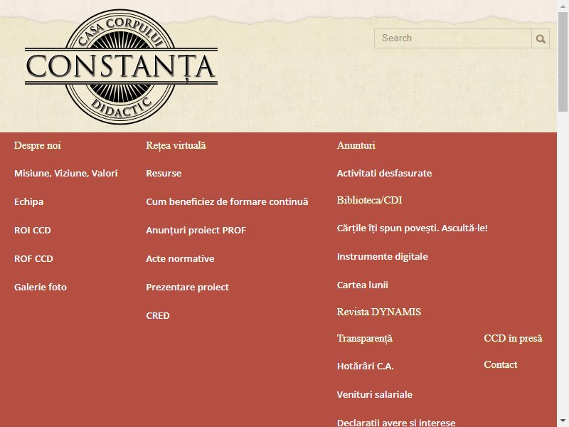Open the ROF CCD link
The height and width of the screenshot is (427, 569).
click(x=33, y=258)
